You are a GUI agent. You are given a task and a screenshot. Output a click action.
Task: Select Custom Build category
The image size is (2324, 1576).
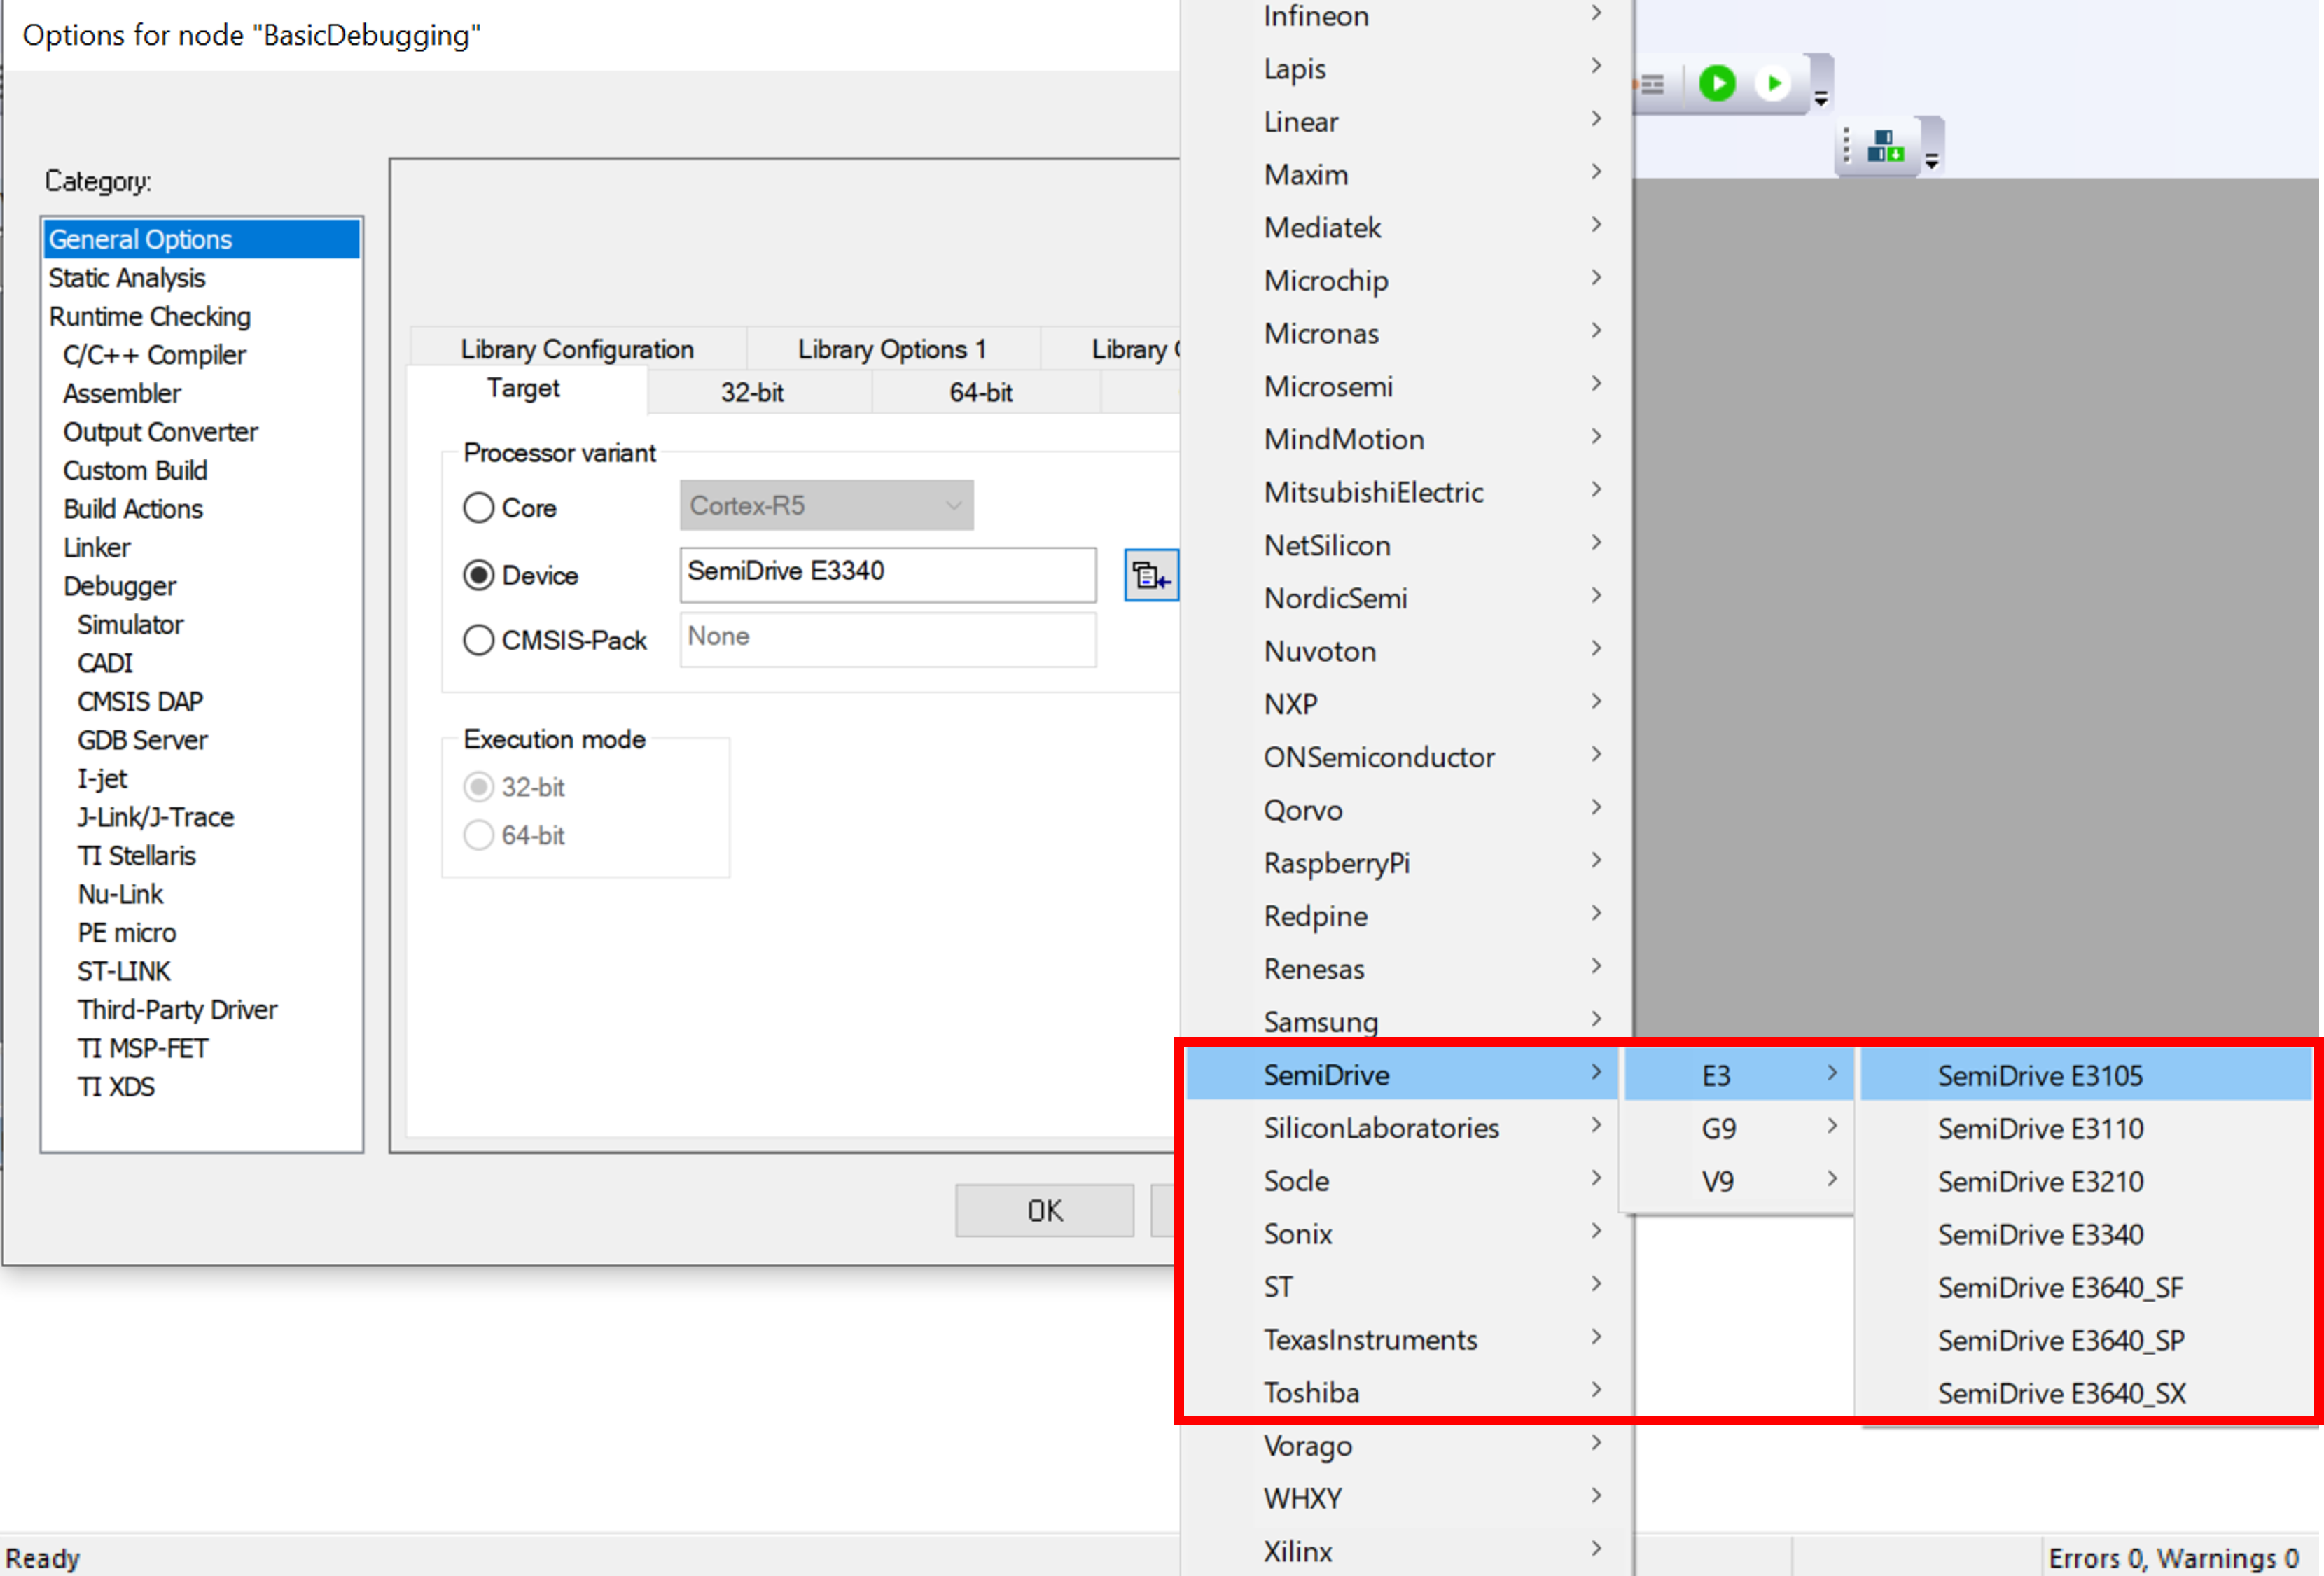click(201, 470)
